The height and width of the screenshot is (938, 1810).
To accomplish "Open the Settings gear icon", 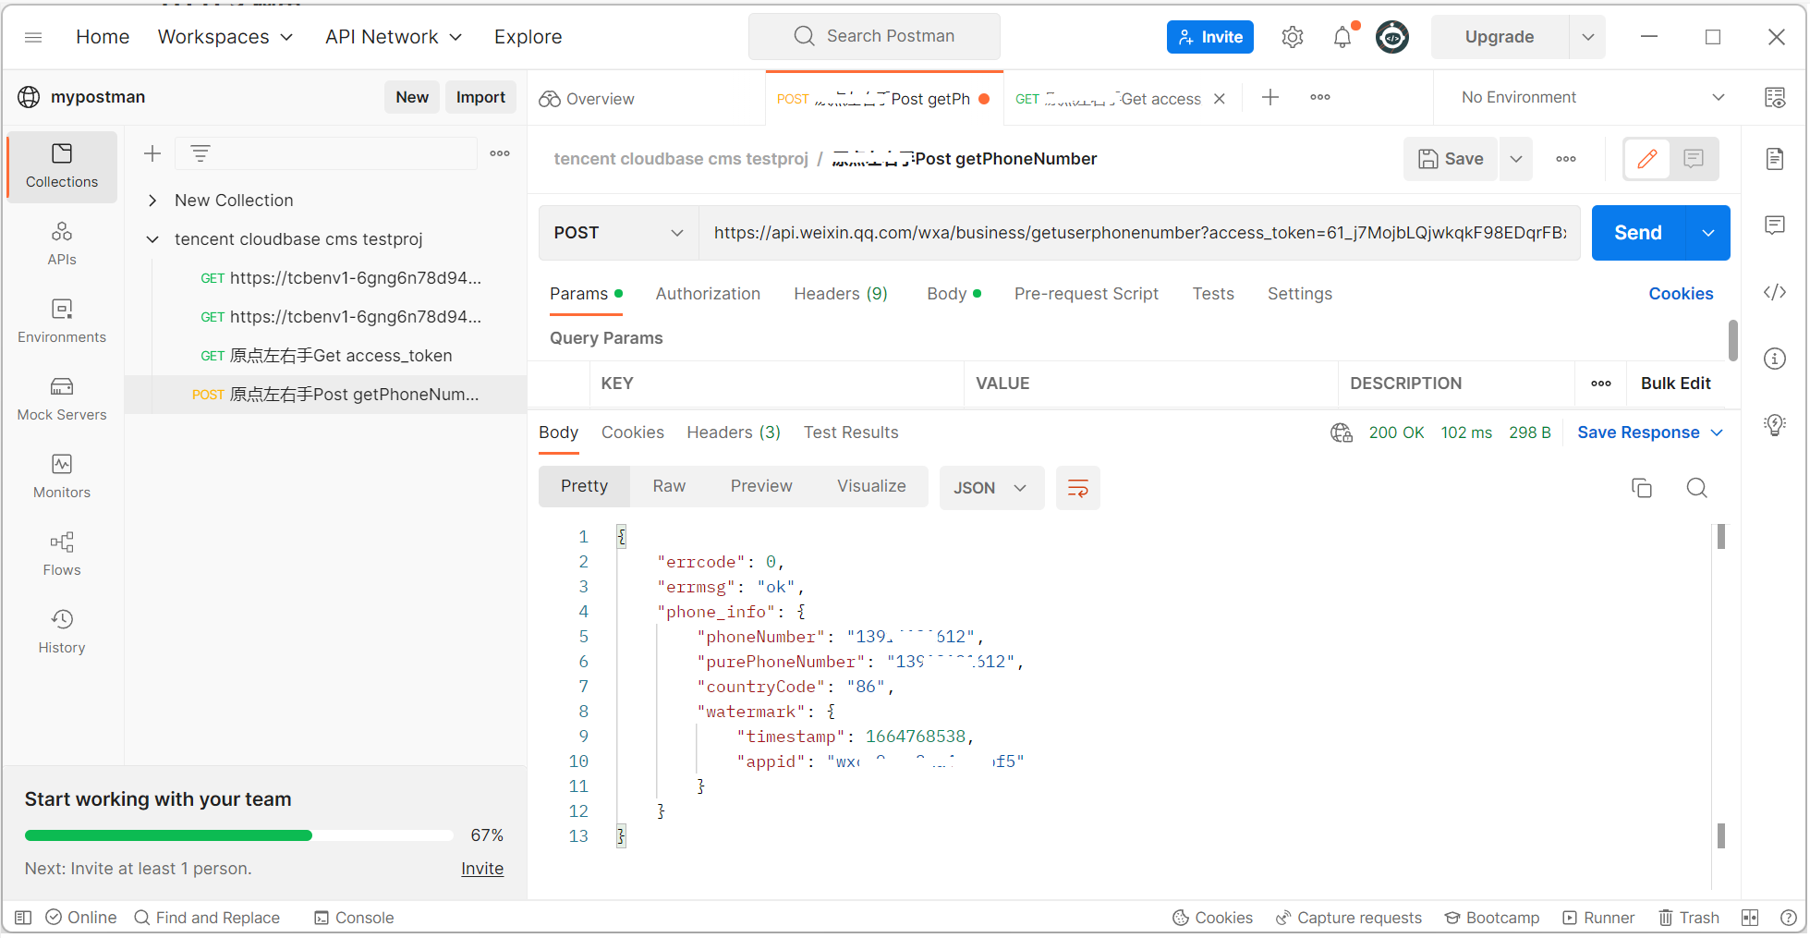I will tap(1293, 37).
